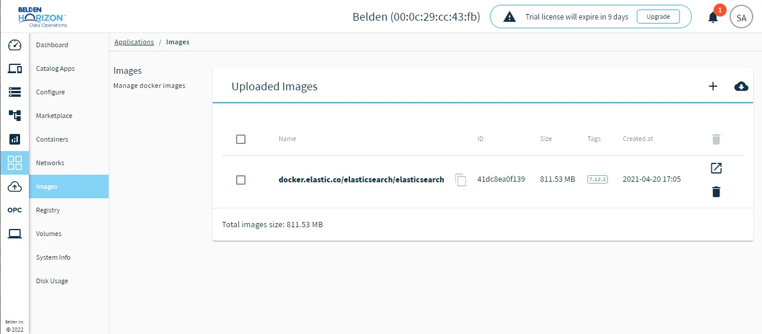Click the Belden device MAC address title
Screen dimensions: 762x334
416,17
